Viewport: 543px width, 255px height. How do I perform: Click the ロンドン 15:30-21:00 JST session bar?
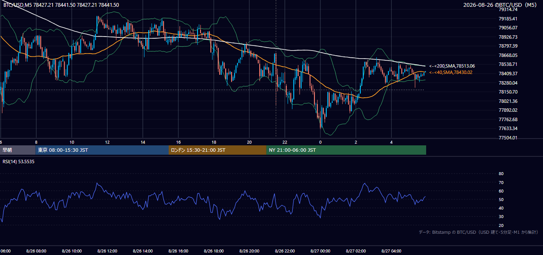click(218, 150)
